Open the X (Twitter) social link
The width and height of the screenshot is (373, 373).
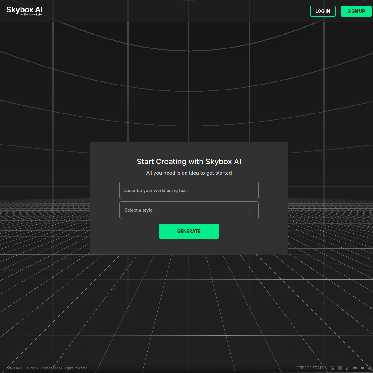coord(333,368)
